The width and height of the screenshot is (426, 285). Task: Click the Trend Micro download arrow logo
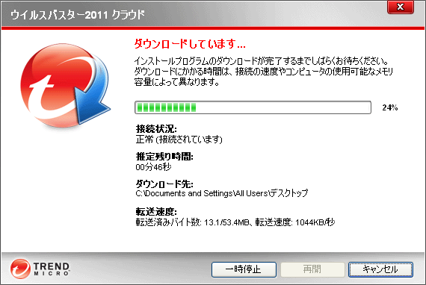pos(65,87)
